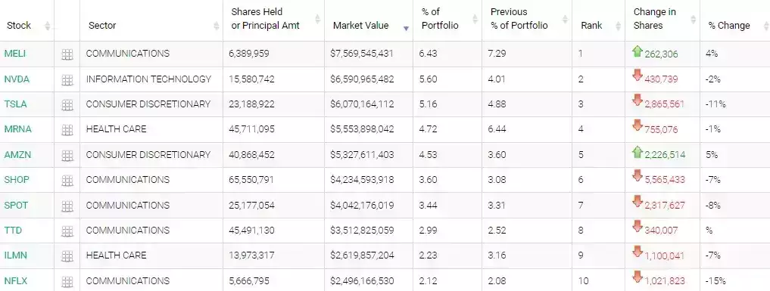Image resolution: width=770 pixels, height=291 pixels.
Task: Click the grid icon beside SPOT
Action: (67, 206)
